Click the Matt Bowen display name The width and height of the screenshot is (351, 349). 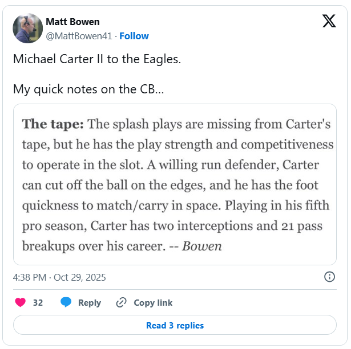click(x=72, y=22)
